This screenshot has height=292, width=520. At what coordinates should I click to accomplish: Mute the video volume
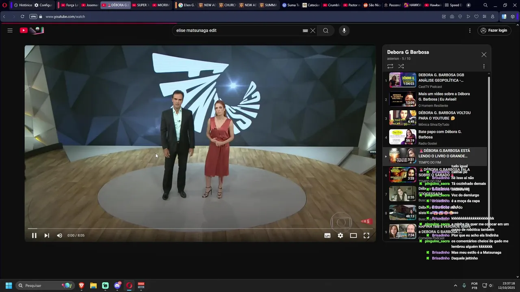click(x=60, y=236)
